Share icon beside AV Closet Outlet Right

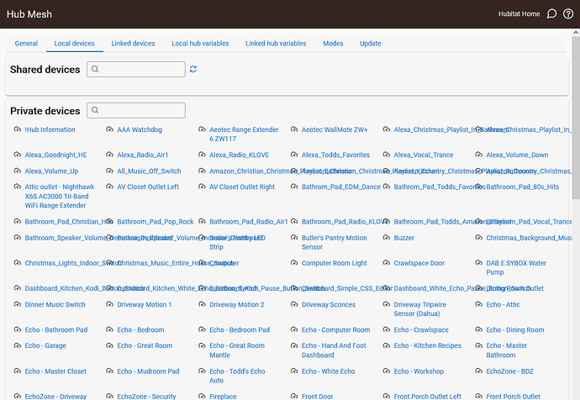tap(202, 187)
